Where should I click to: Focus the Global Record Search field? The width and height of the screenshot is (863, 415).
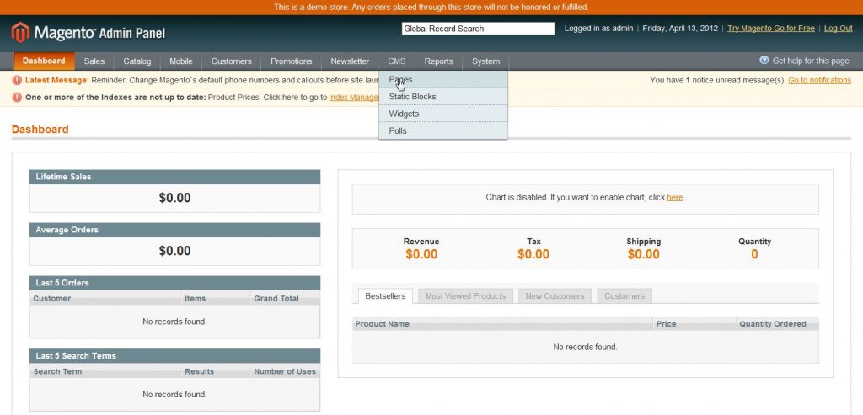[478, 29]
